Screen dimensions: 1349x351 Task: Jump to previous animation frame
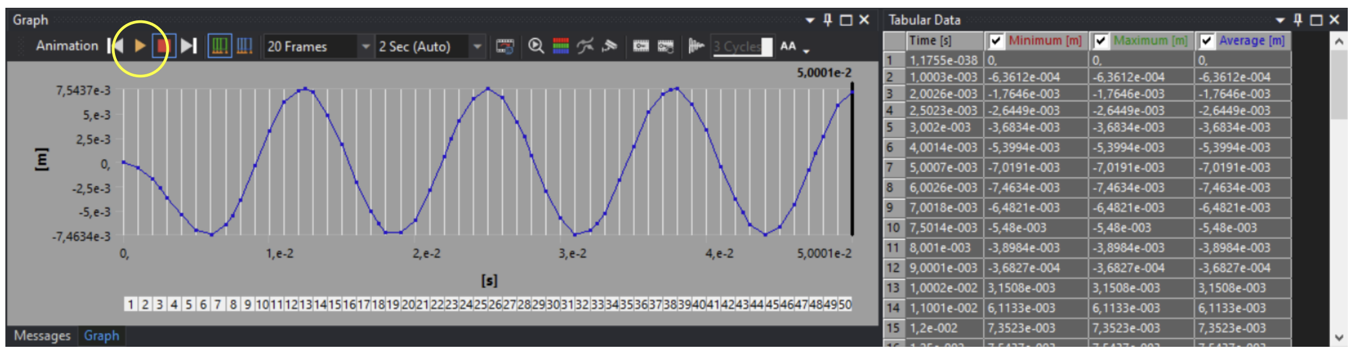116,46
